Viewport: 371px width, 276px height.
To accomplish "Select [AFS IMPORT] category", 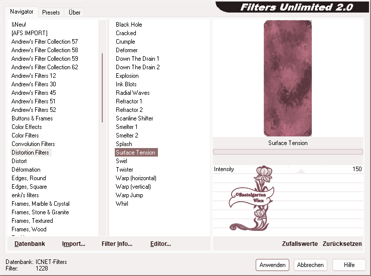I will (30, 33).
